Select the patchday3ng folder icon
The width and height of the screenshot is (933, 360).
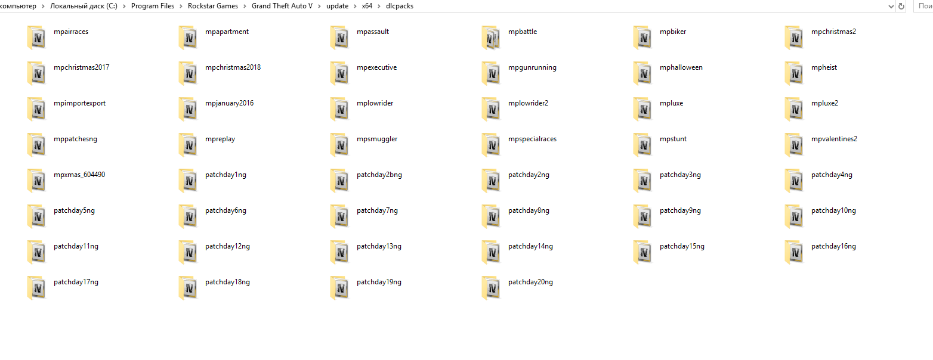(642, 181)
